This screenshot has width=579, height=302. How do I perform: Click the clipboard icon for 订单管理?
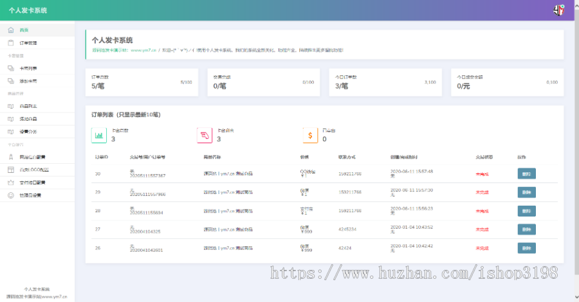pos(11,43)
